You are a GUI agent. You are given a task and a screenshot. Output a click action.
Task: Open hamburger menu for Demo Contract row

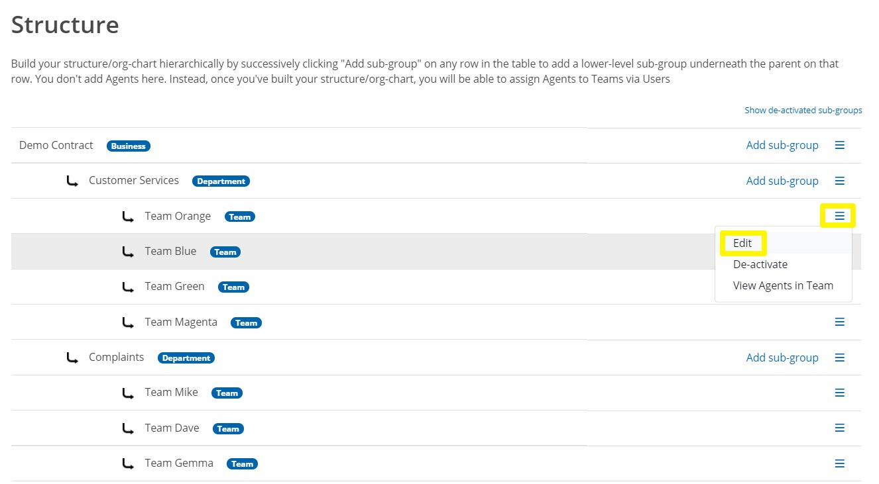(x=839, y=145)
